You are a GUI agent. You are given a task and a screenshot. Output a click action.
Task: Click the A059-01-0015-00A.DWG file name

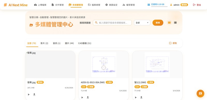point(93,82)
